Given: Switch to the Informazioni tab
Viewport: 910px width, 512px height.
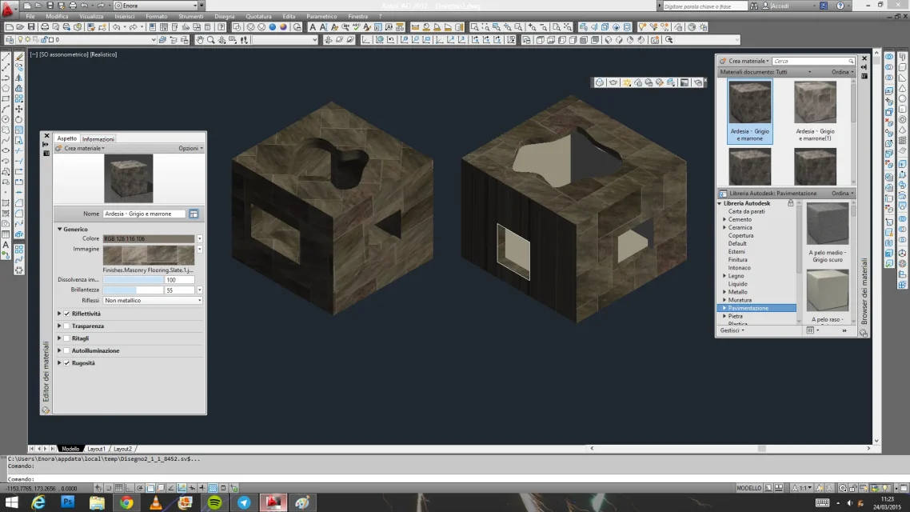Looking at the screenshot, I should 98,139.
